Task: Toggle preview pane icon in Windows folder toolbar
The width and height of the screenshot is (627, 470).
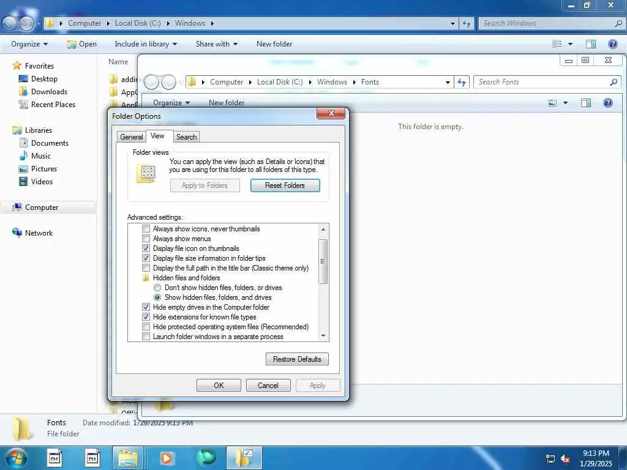Action: point(591,44)
